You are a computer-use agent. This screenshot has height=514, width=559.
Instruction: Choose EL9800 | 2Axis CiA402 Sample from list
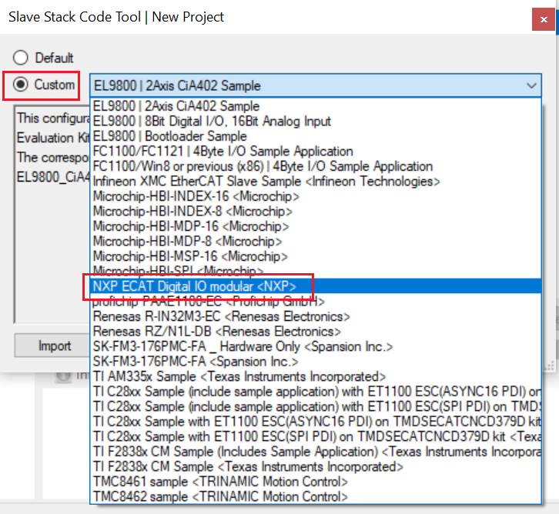pyautogui.click(x=176, y=106)
